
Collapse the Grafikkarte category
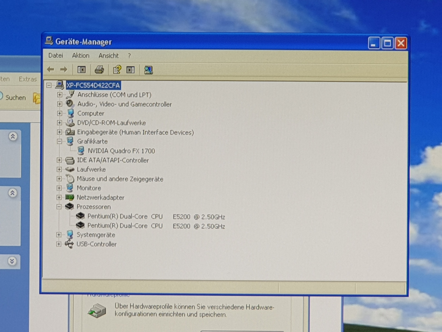[x=59, y=141]
